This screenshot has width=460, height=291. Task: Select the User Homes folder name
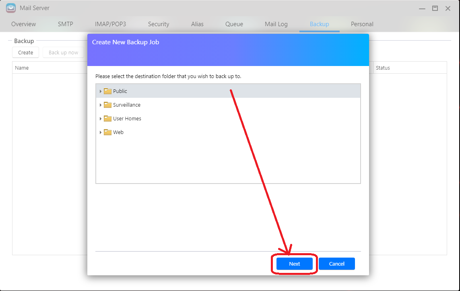(127, 118)
